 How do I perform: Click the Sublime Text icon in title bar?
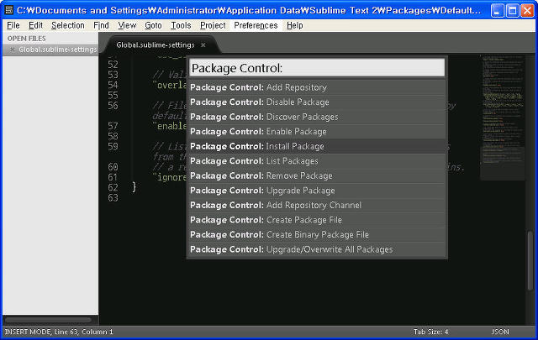click(9, 10)
